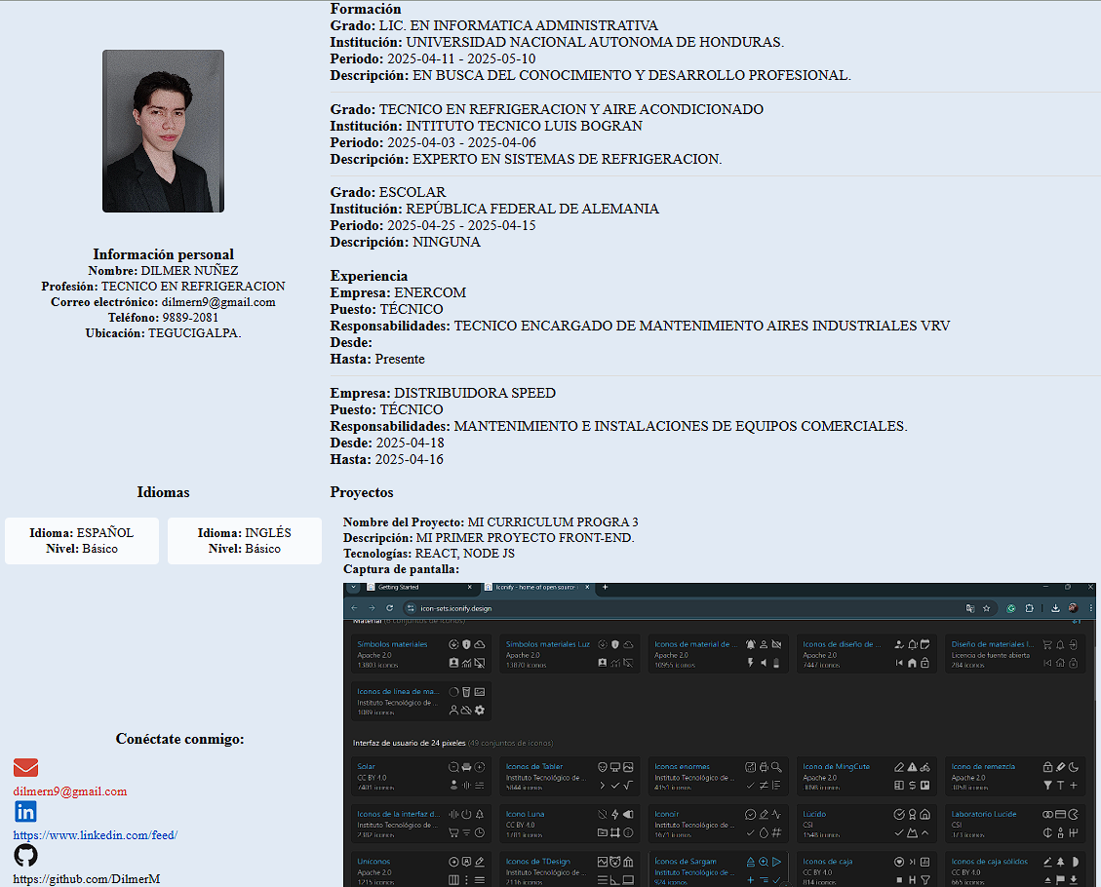The width and height of the screenshot is (1101, 887).
Task: Open a new tab with plus button
Action: click(605, 588)
